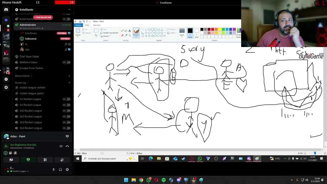Open the soundboard button in Discord

coord(62,160)
